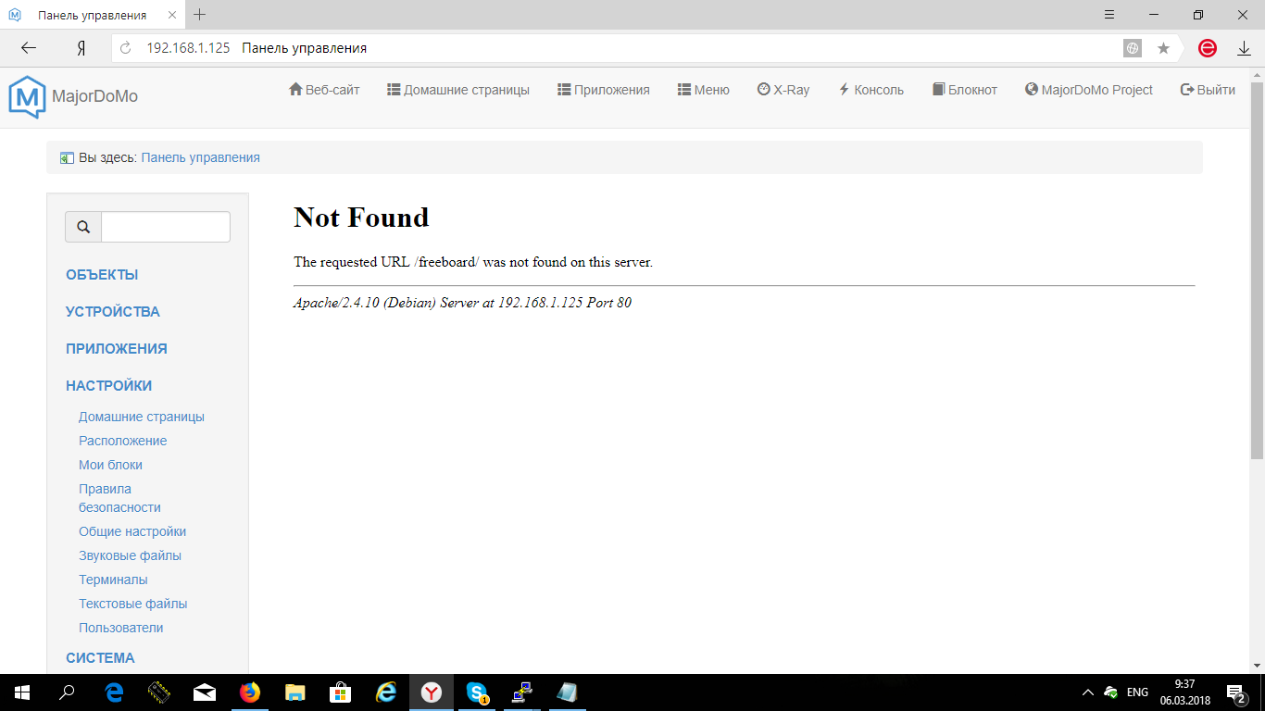Log out using Выйти
The width and height of the screenshot is (1265, 711).
coord(1208,90)
